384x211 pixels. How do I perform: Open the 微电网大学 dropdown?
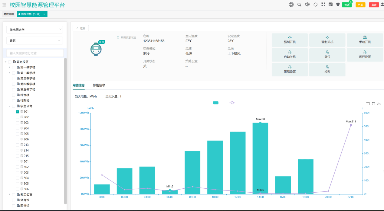click(x=34, y=30)
